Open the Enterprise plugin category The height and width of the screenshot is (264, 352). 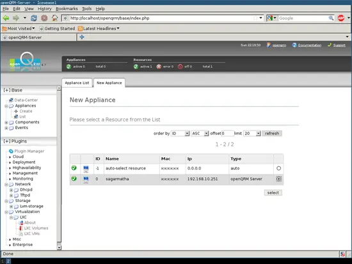[22, 245]
